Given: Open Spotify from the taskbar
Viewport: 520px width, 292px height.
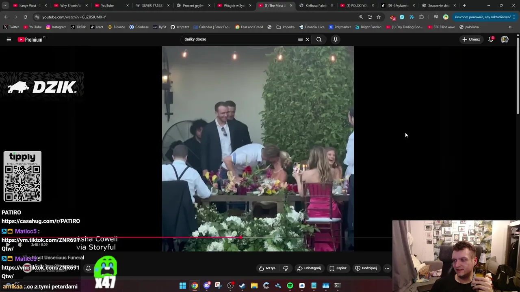Looking at the screenshot, I should point(290,286).
